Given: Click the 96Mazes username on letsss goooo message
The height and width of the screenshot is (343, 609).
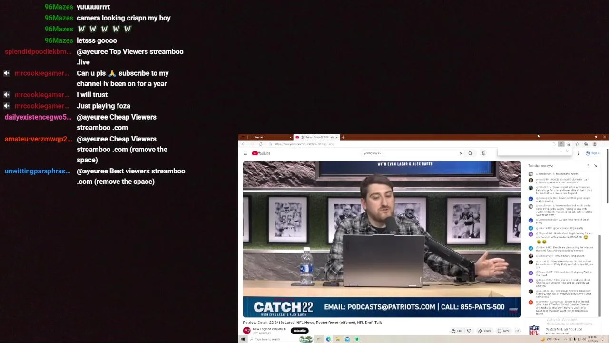Looking at the screenshot, I should click(x=59, y=40).
